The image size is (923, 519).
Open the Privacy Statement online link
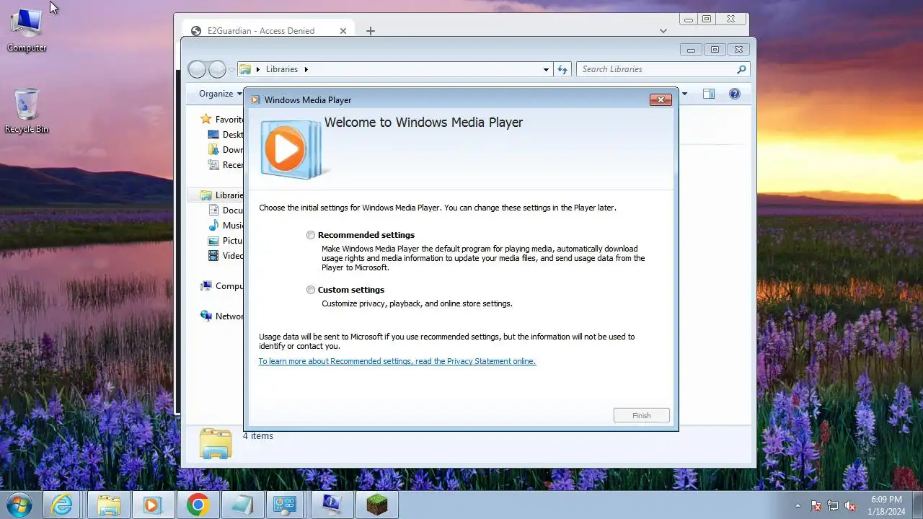coord(397,361)
